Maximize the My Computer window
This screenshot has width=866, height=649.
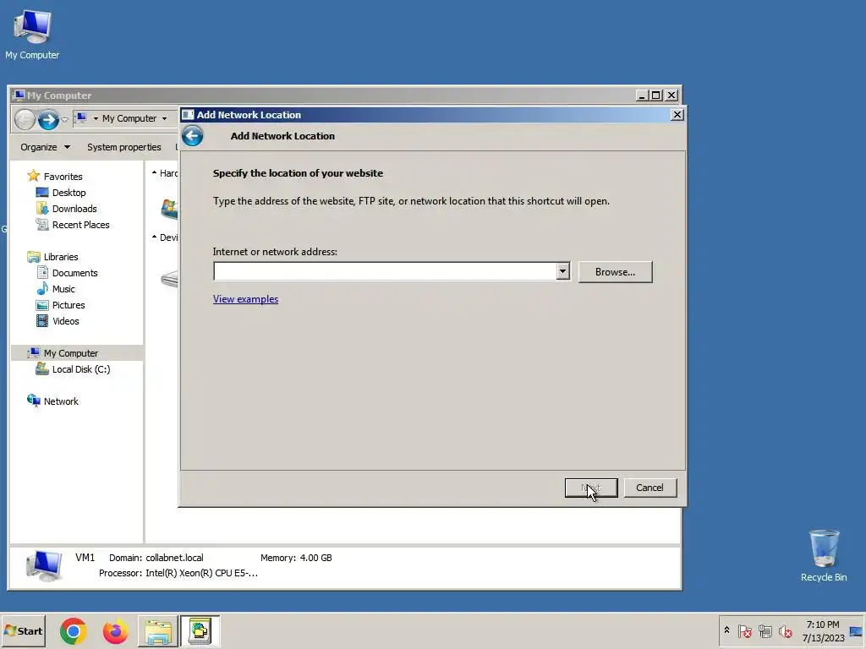tap(655, 95)
